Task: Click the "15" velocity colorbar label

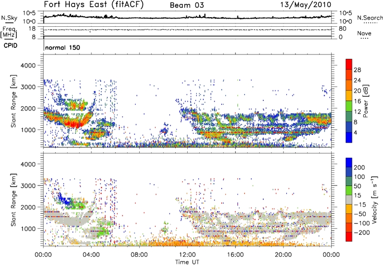Action: [357, 196]
